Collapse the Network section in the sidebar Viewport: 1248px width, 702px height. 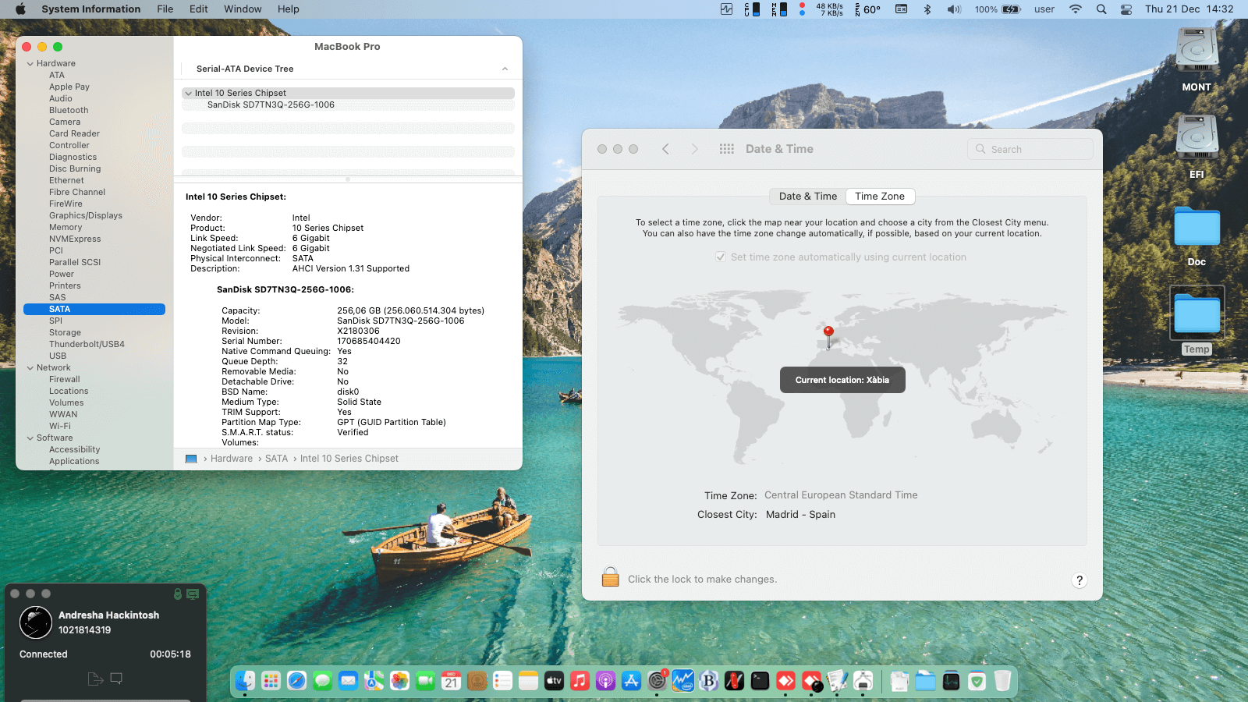[x=30, y=368]
